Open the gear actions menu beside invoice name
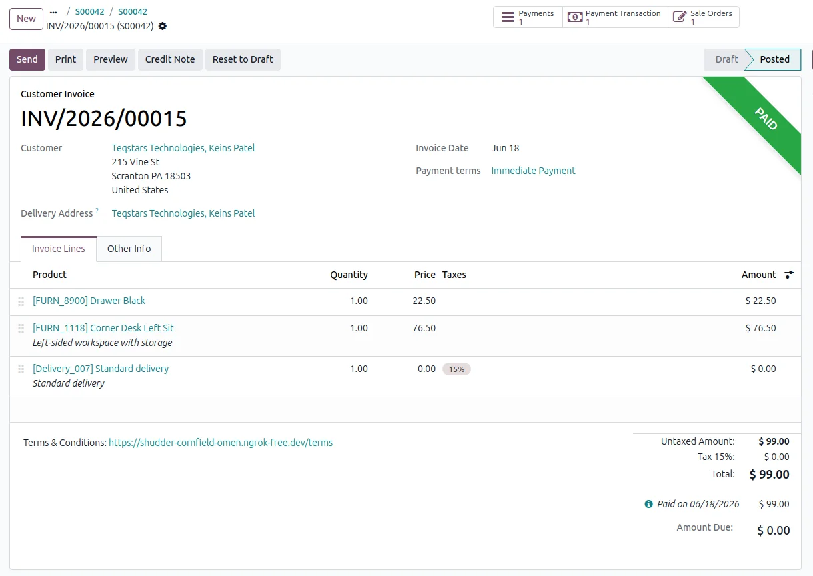 point(163,26)
